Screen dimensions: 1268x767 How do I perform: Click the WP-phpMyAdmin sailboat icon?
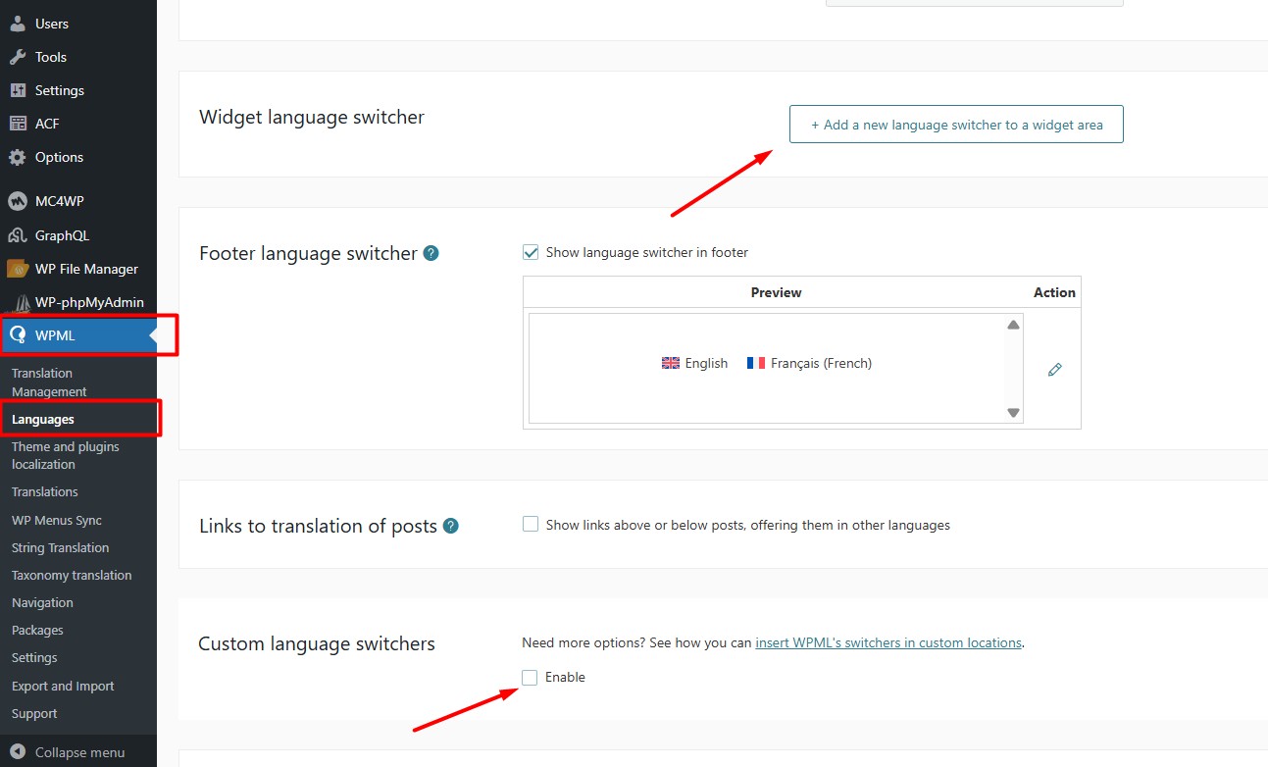click(23, 303)
